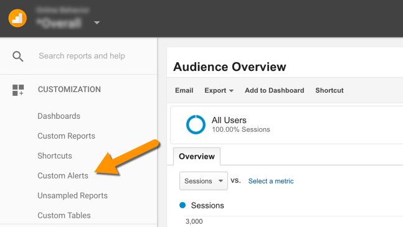Click the 3,000 chart axis label
The height and width of the screenshot is (227, 403).
click(194, 221)
